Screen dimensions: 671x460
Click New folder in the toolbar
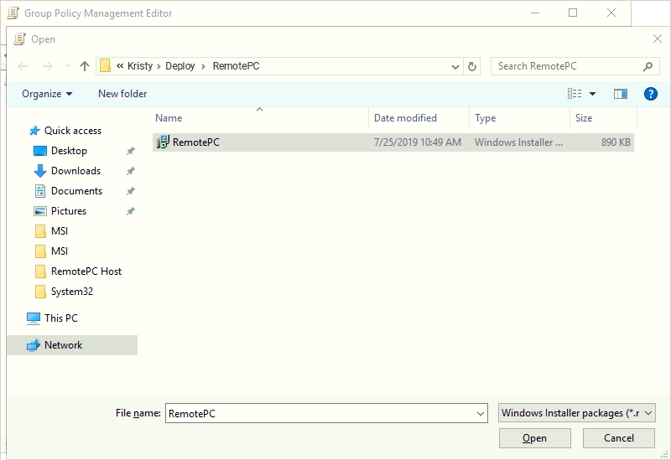pos(122,94)
